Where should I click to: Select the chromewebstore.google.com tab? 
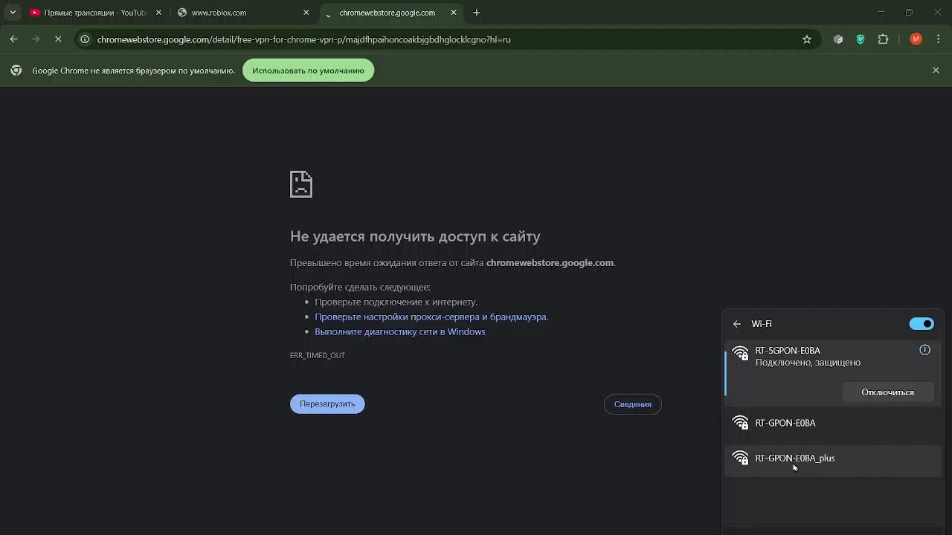click(390, 13)
